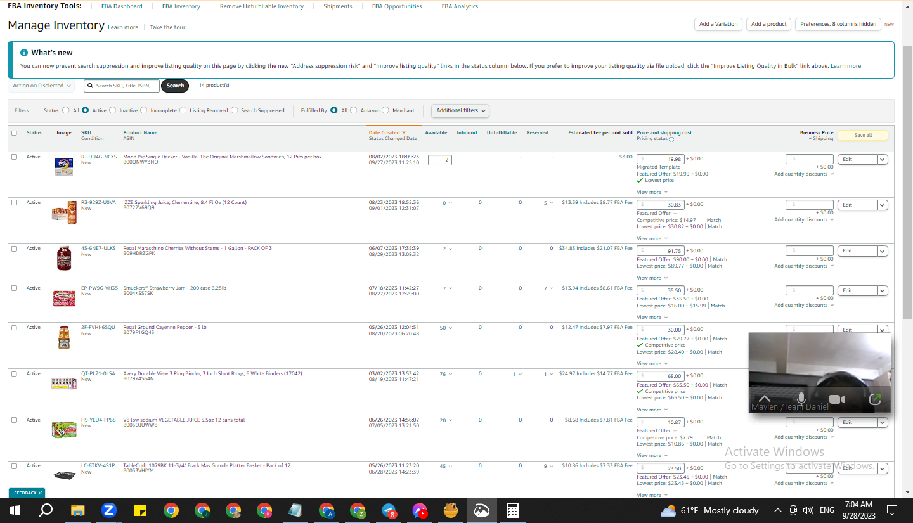Open Remove Unfulfillable Inventory tab
Viewport: 913px width, 523px height.
click(262, 6)
